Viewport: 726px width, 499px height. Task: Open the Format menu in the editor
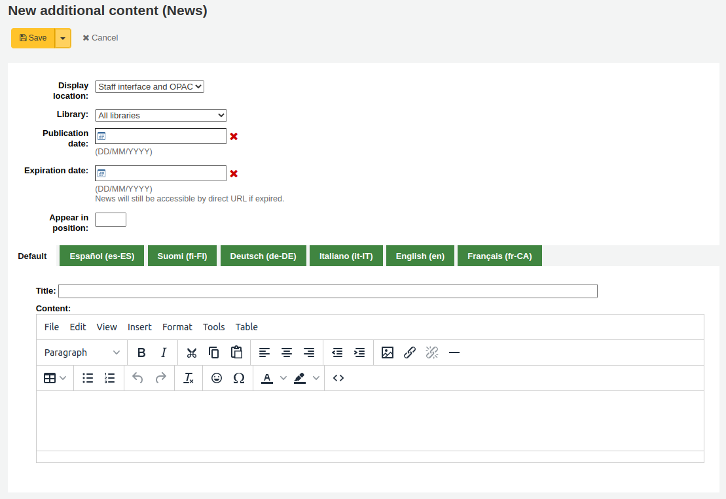click(177, 327)
